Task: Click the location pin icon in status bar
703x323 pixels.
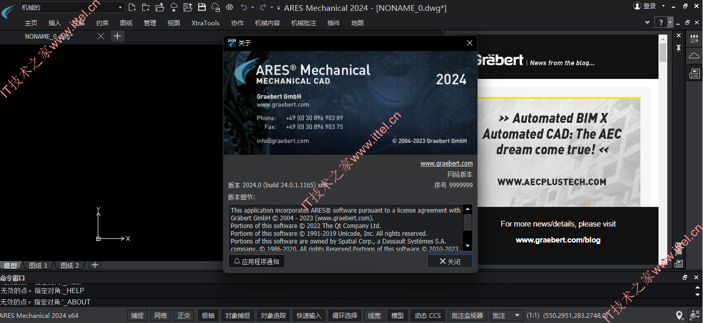Action: (680, 315)
